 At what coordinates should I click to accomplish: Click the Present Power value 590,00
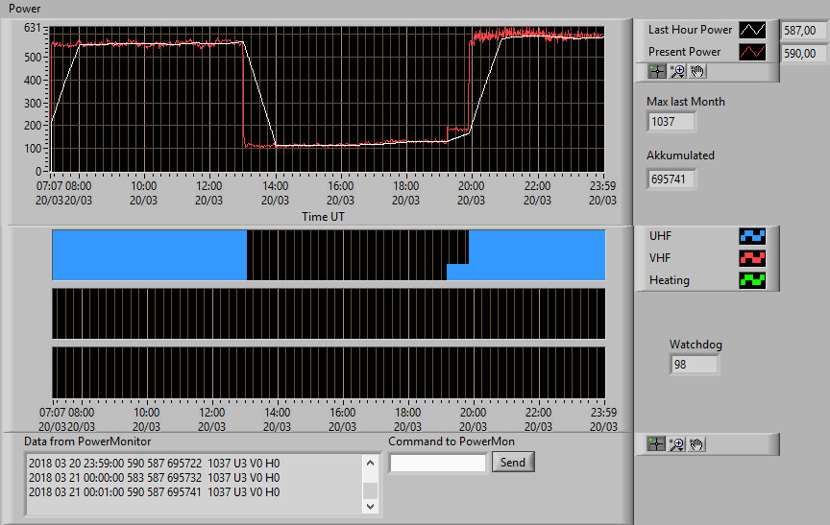click(x=805, y=54)
